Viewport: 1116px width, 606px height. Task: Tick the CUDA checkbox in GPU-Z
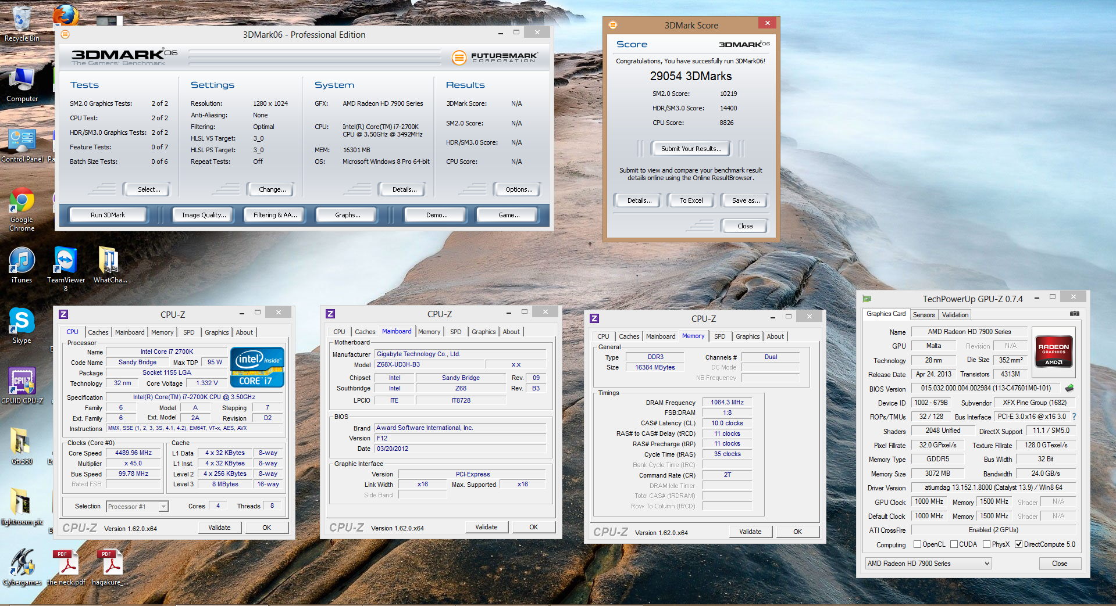click(x=954, y=544)
